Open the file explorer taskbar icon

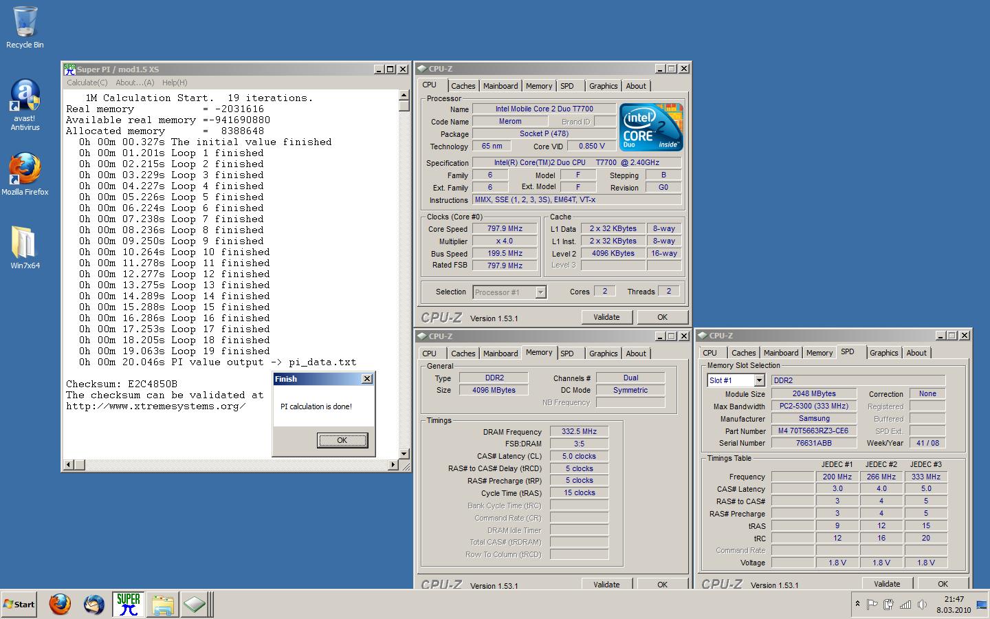pos(163,605)
